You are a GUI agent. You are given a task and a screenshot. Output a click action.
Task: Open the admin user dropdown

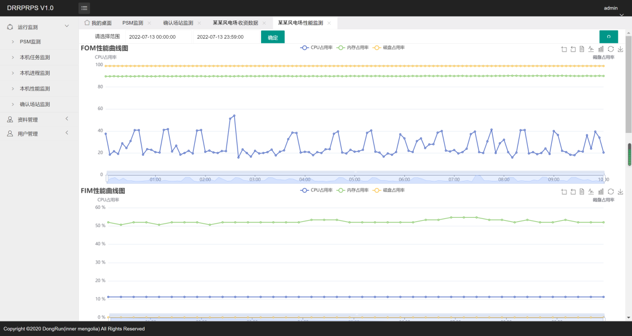pos(611,9)
